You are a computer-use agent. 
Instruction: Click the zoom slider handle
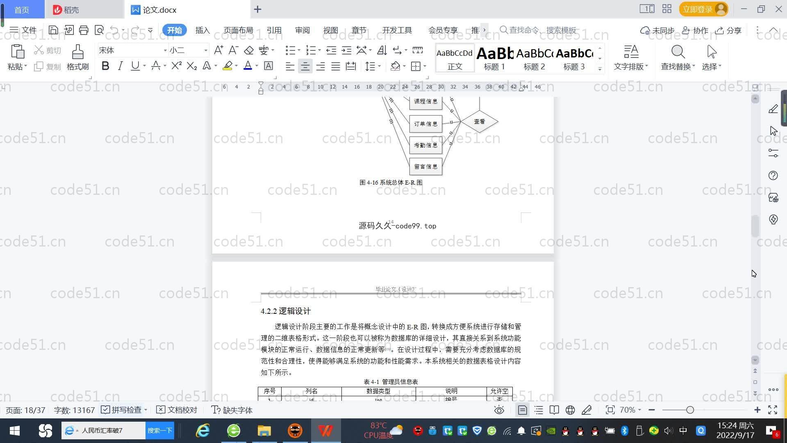[690, 410]
